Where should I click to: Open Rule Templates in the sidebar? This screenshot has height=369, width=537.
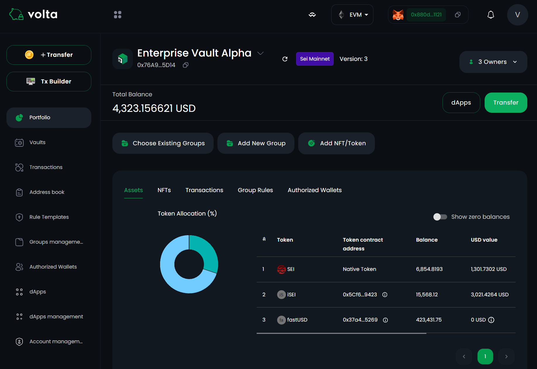coord(49,217)
